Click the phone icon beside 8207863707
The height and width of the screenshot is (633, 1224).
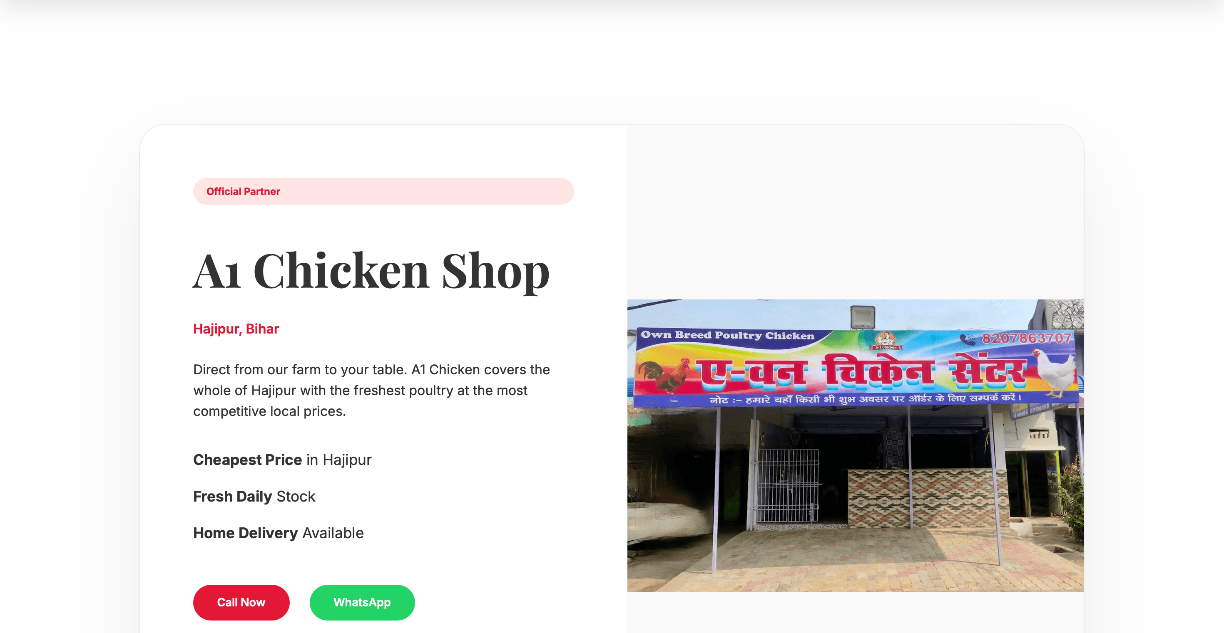click(967, 339)
